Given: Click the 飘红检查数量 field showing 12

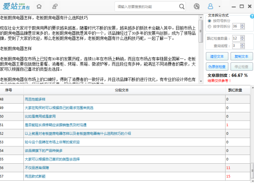Looking at the screenshot, I should [236, 38].
